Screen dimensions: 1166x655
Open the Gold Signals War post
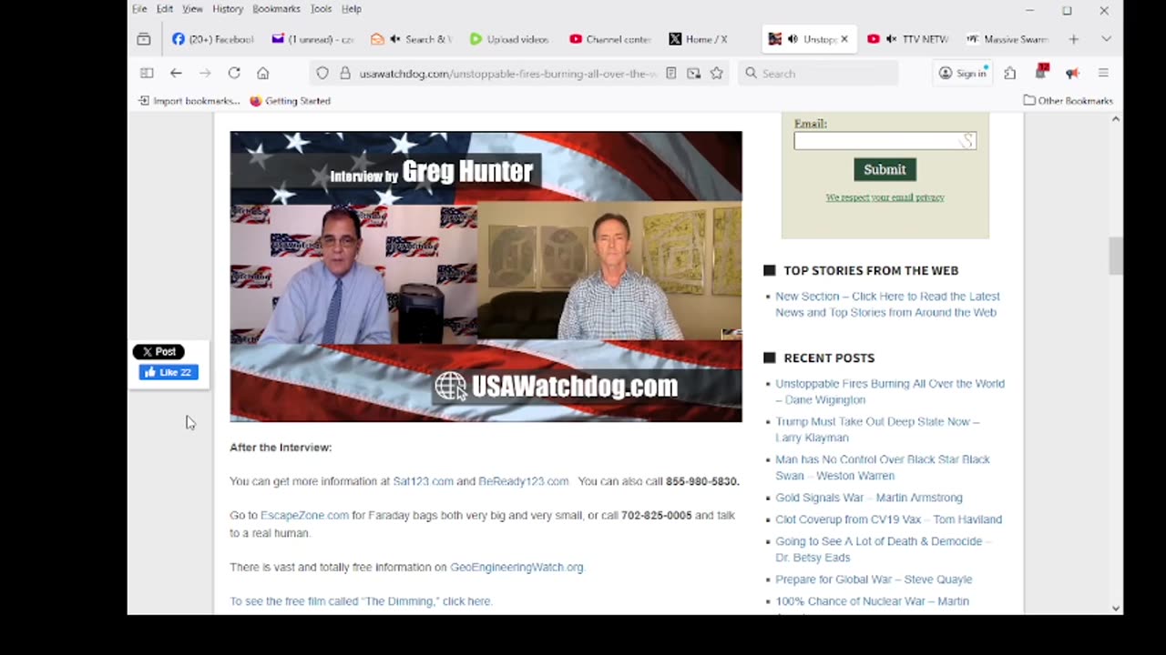(x=869, y=498)
